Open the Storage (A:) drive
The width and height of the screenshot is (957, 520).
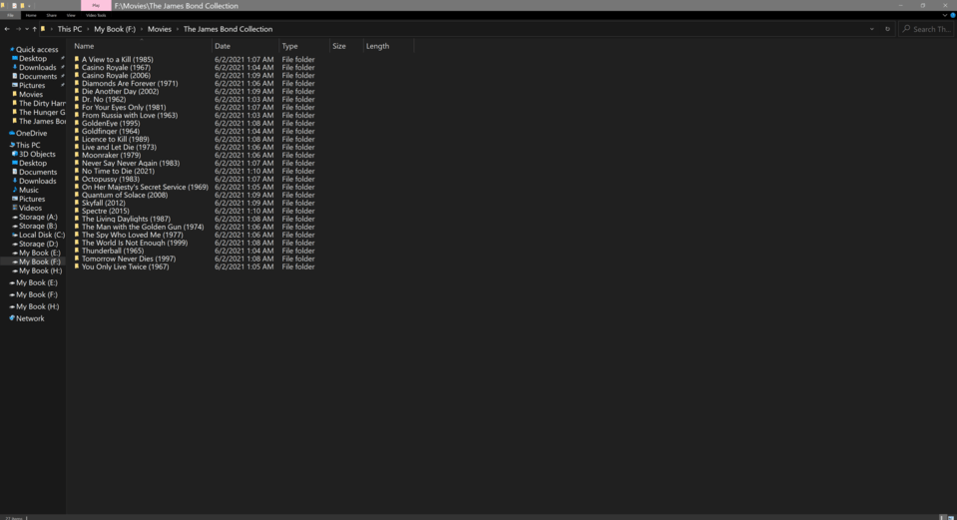point(38,217)
